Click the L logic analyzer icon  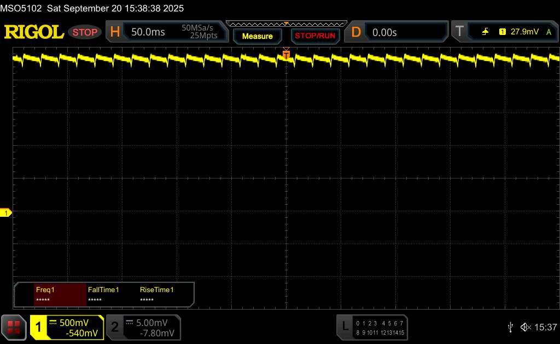[x=345, y=327]
